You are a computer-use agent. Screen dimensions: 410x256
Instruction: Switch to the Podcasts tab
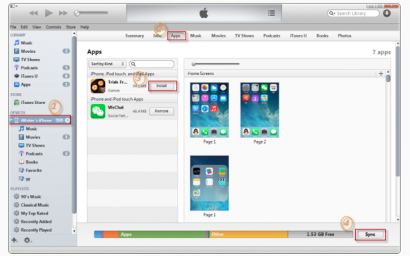pos(272,36)
